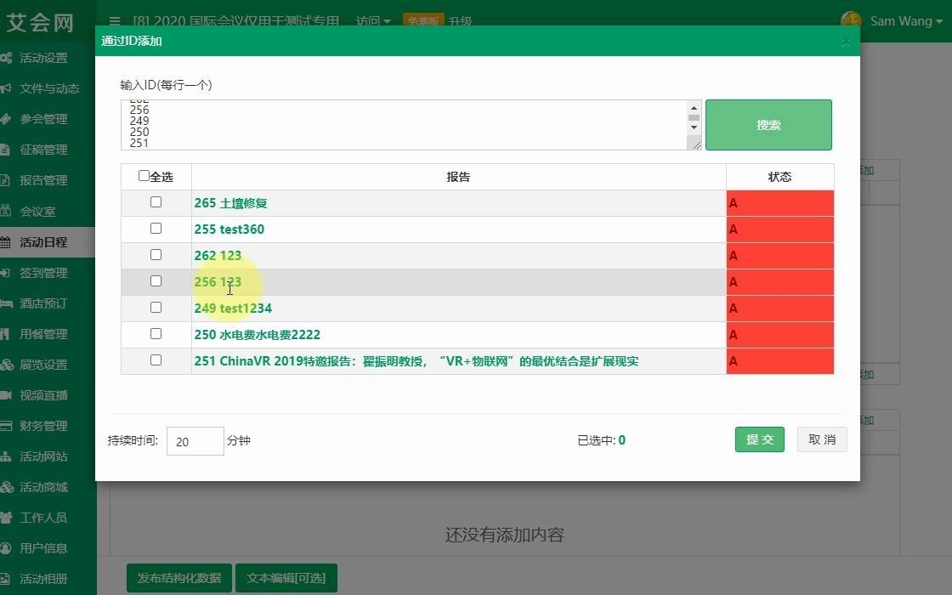This screenshot has width=952, height=595.
Task: Click the hamburger menu icon
Action: [x=114, y=21]
